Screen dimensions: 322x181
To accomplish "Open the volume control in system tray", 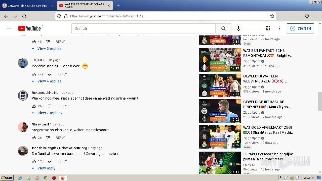I will pos(286,178).
